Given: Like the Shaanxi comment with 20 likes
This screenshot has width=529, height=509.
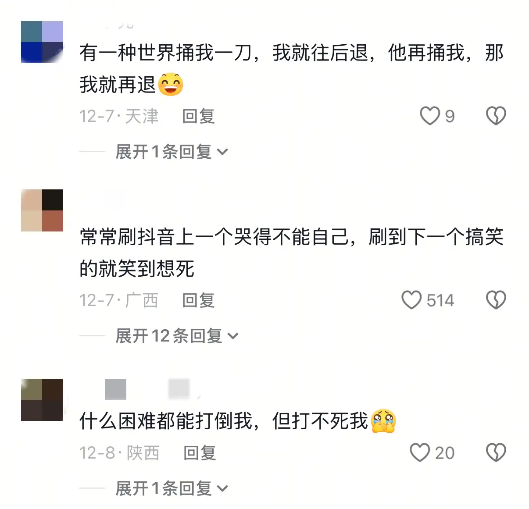Looking at the screenshot, I should coord(420,452).
